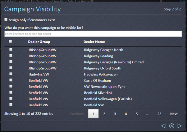Click Benfield Volkswagen (Carlisle) text
The height and width of the screenshot is (132, 187).
pyautogui.click(x=108, y=99)
